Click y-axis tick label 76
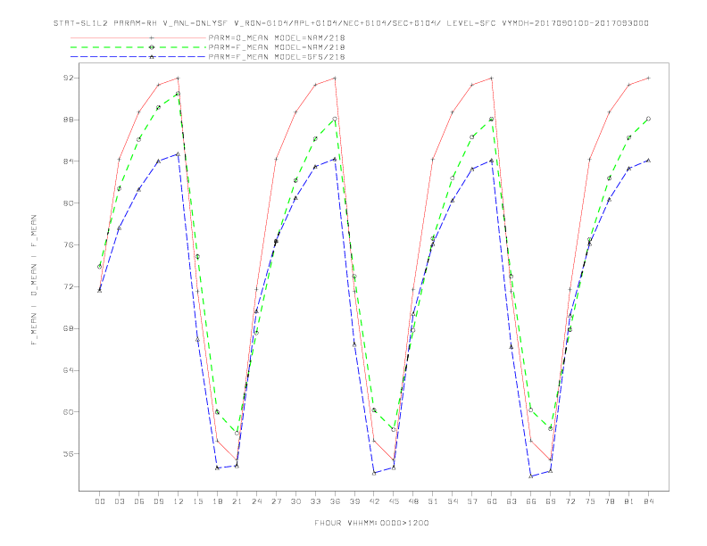Viewport: 707px width, 546px height. 68,245
